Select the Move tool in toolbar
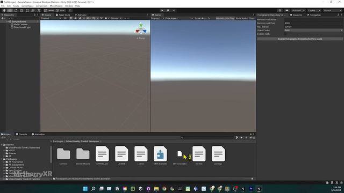The width and height of the screenshot is (344, 193). tap(10, 11)
